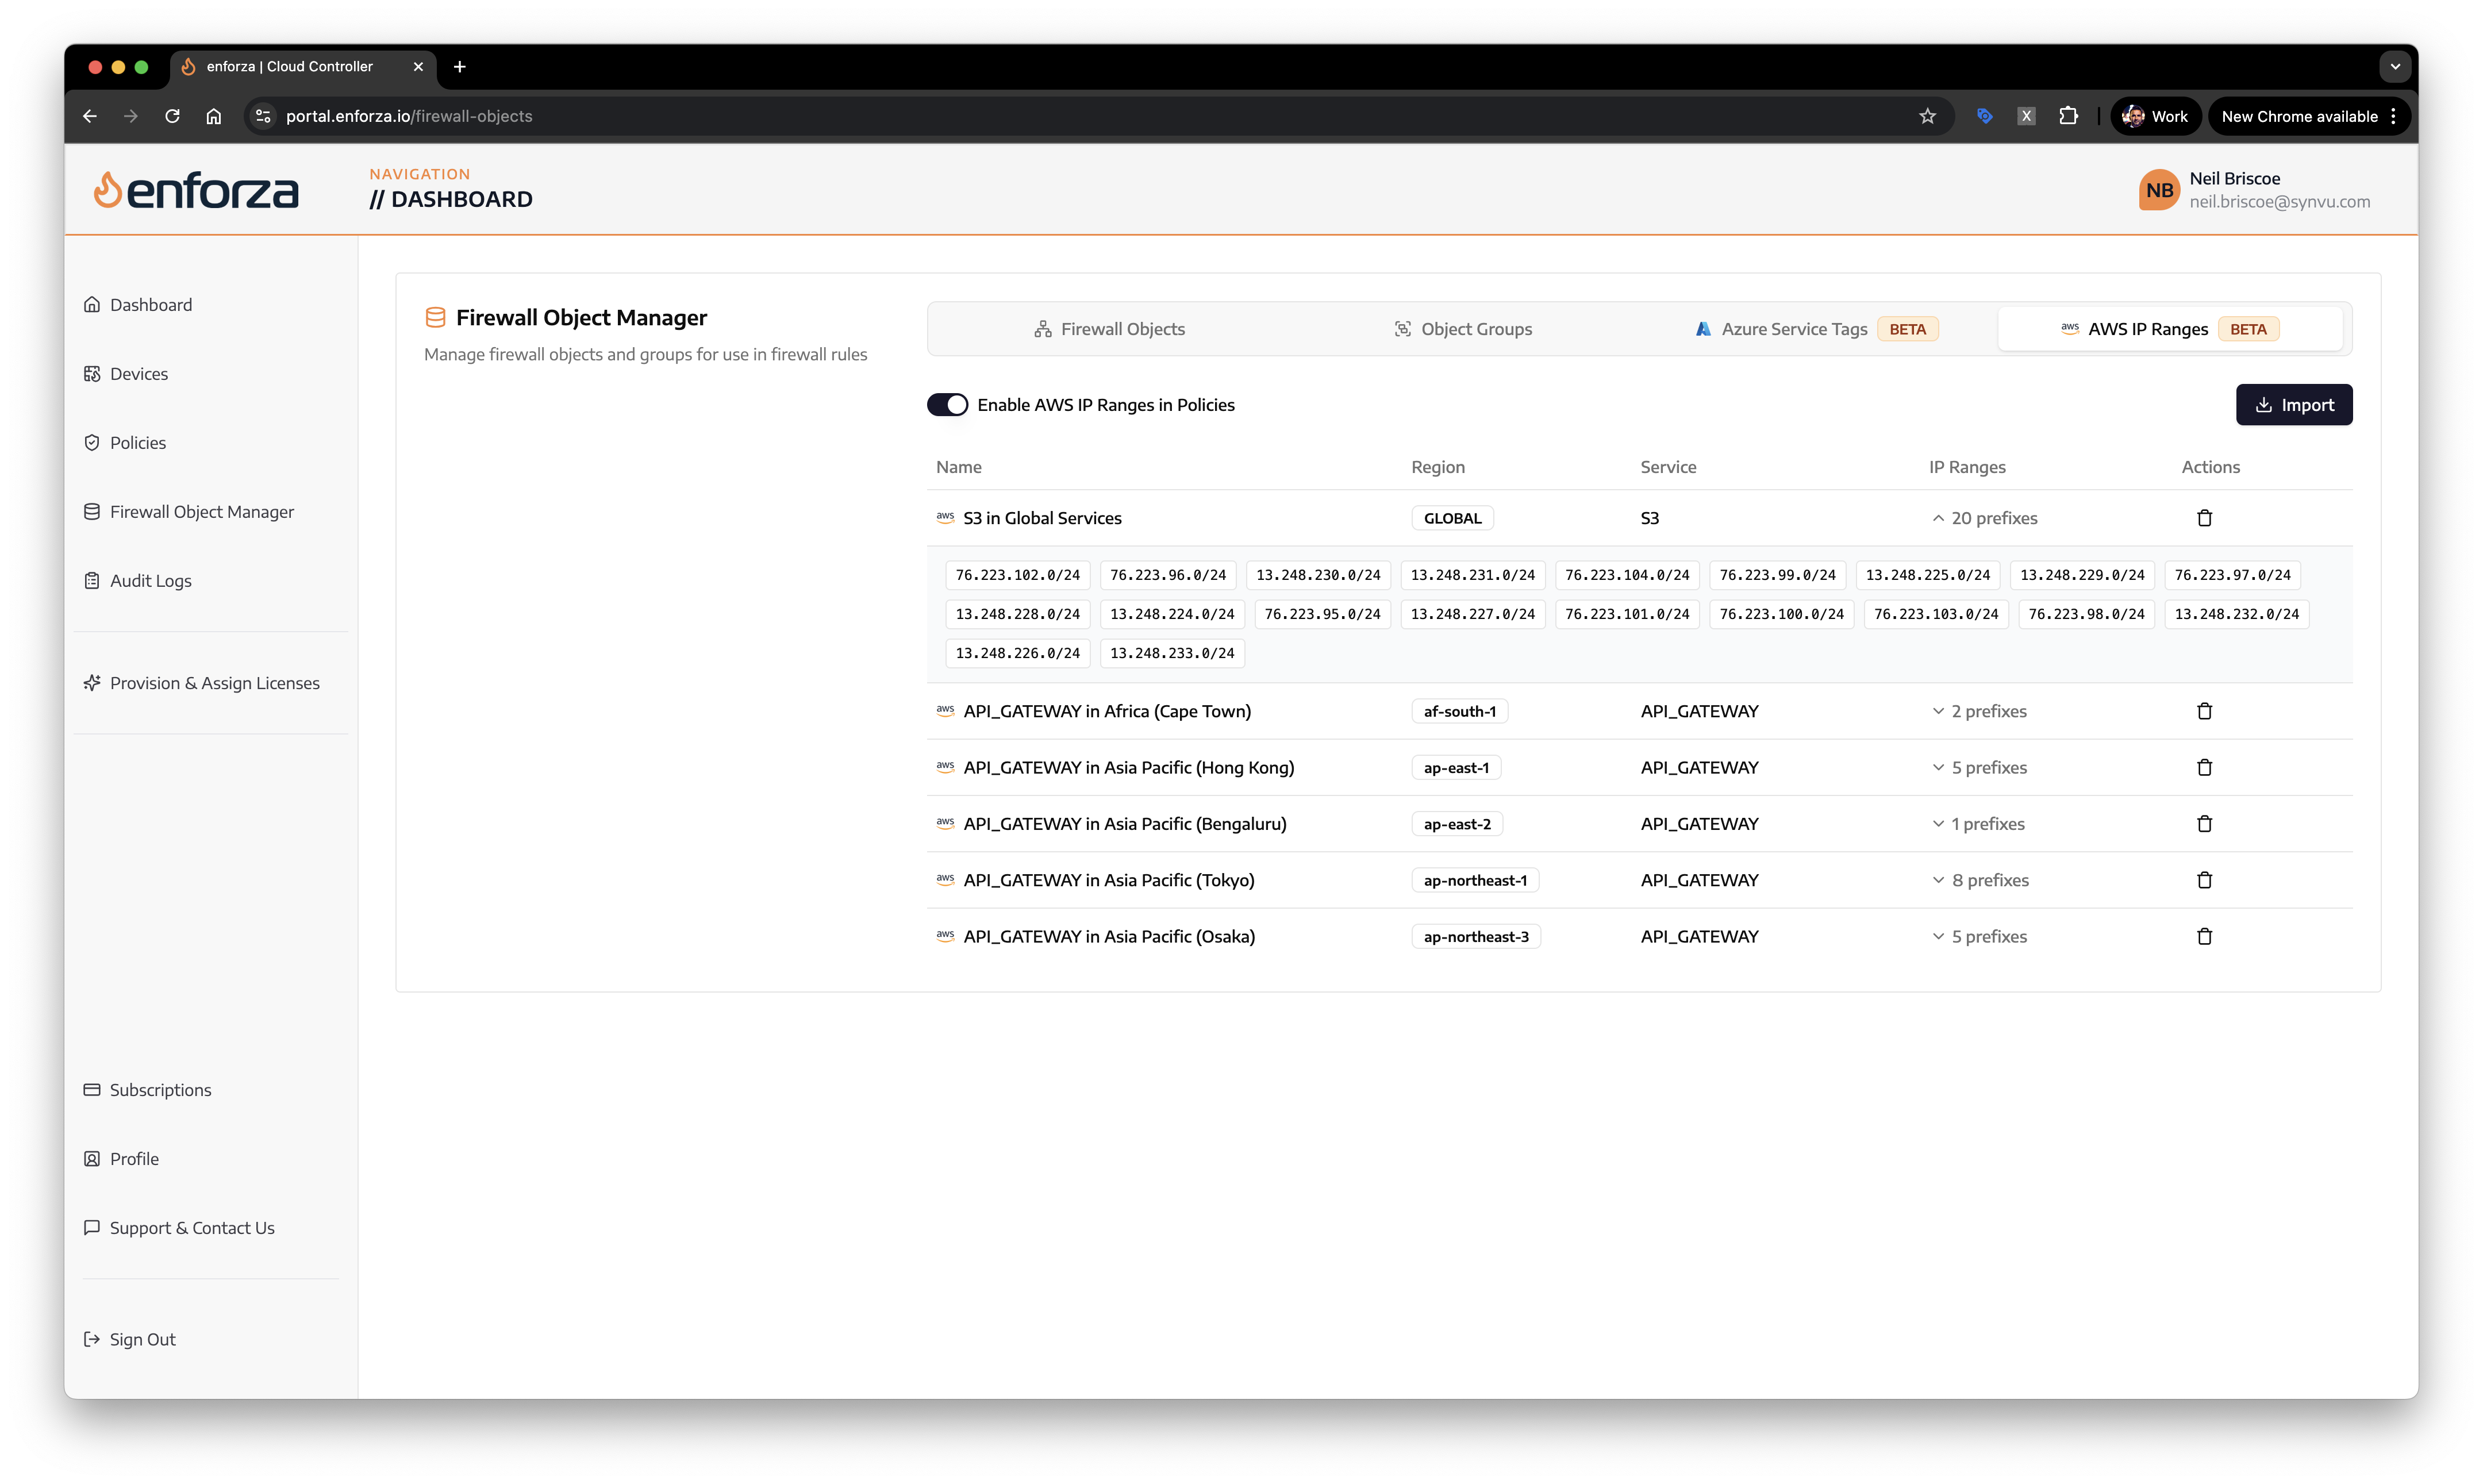Expand 5 prefixes for Hong Kong gateway

[x=1979, y=768]
